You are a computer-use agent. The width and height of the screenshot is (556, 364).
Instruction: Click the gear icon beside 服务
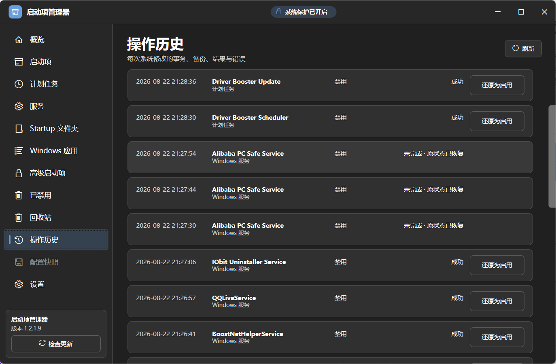(19, 106)
